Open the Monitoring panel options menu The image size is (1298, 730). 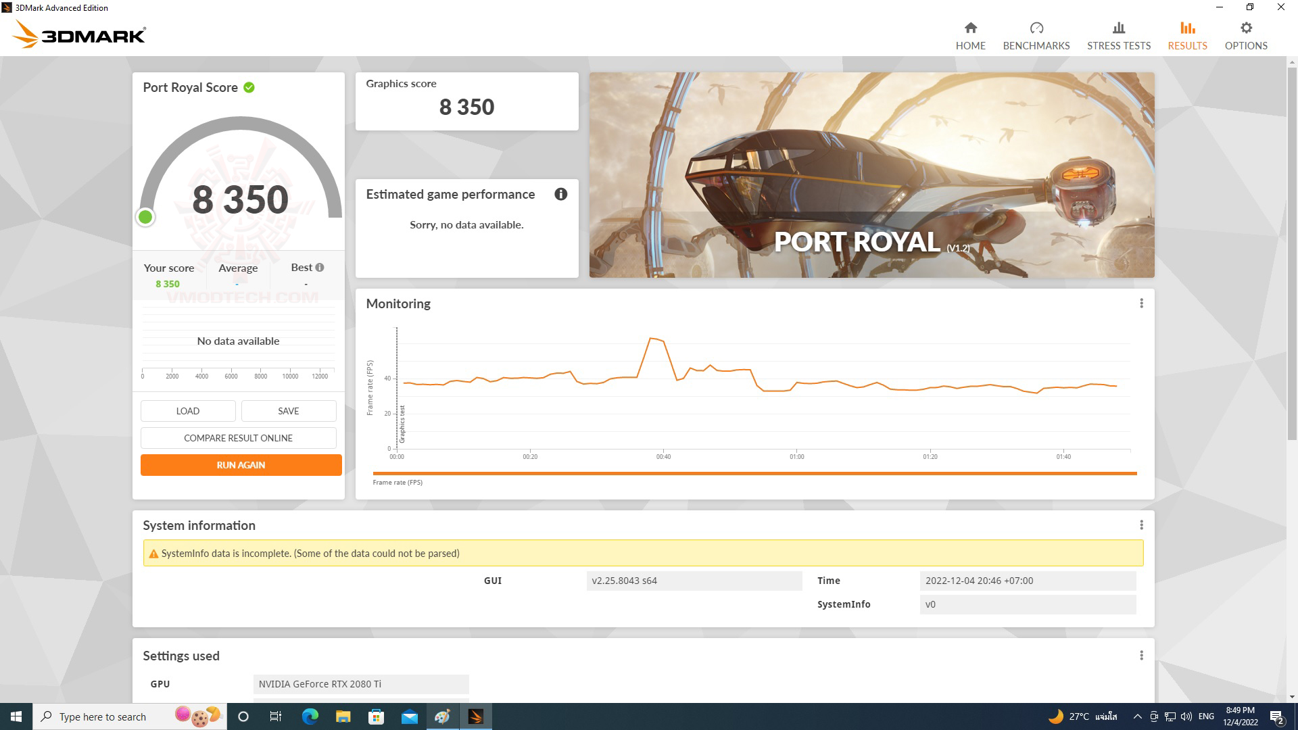pos(1141,303)
